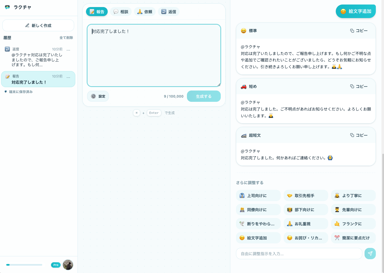Click the user profile avatar

pos(68,265)
